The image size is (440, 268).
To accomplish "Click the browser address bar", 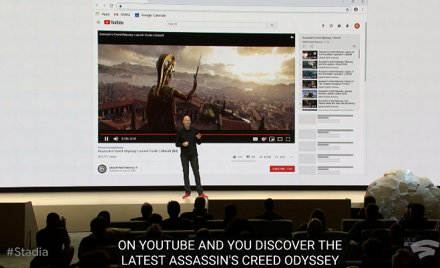I will 233,7.
